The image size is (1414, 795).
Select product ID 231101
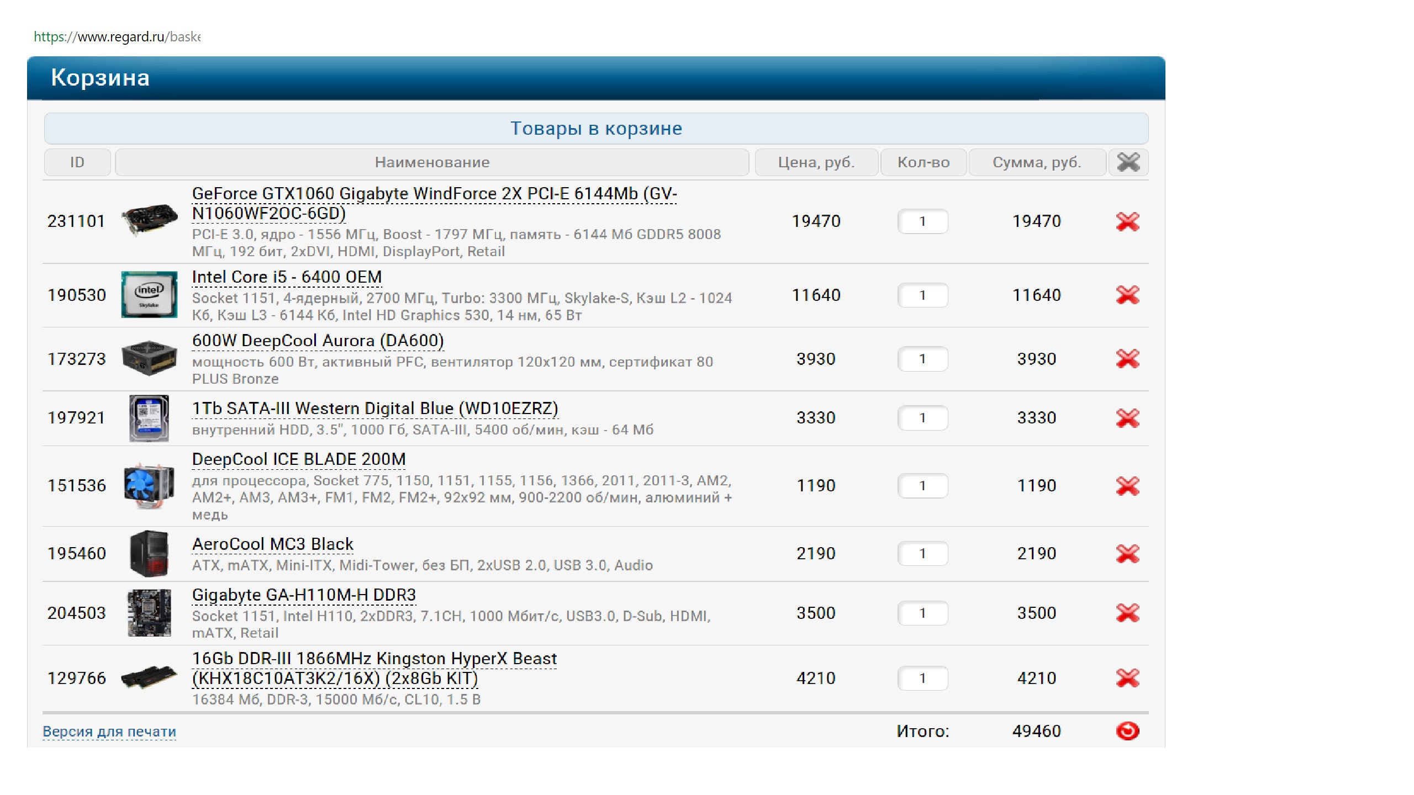[x=76, y=221]
